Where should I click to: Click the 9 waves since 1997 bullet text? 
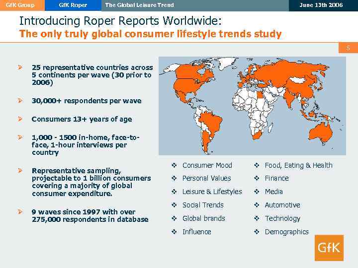(90, 215)
